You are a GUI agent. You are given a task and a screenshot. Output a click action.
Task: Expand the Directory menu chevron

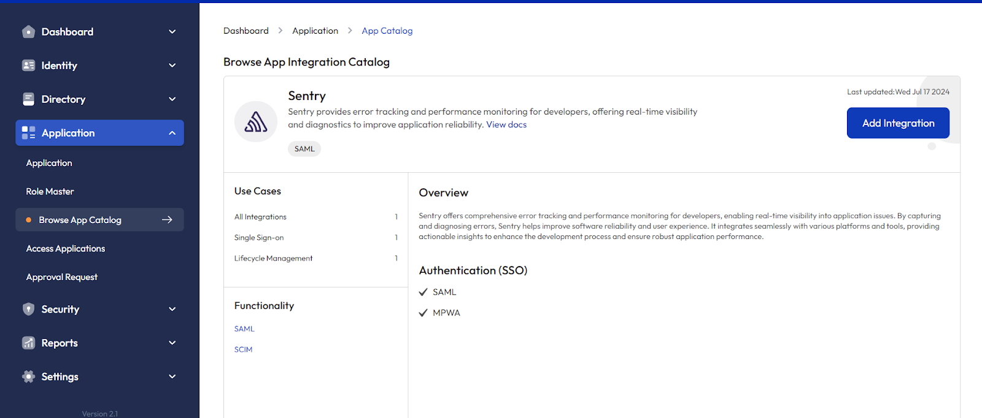[172, 99]
